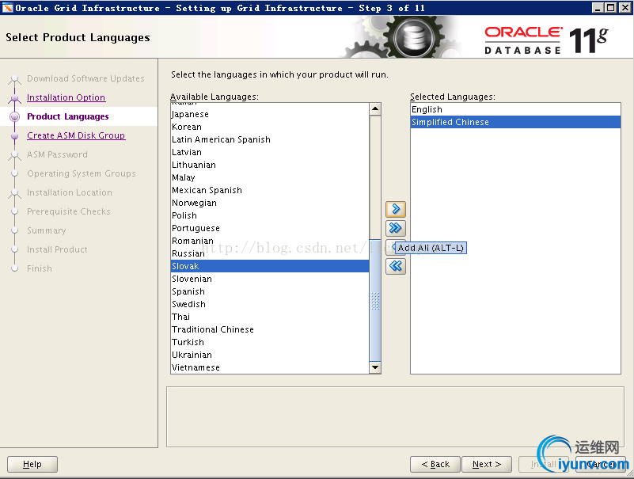Click the Next button
The height and width of the screenshot is (479, 634).
[x=487, y=464]
